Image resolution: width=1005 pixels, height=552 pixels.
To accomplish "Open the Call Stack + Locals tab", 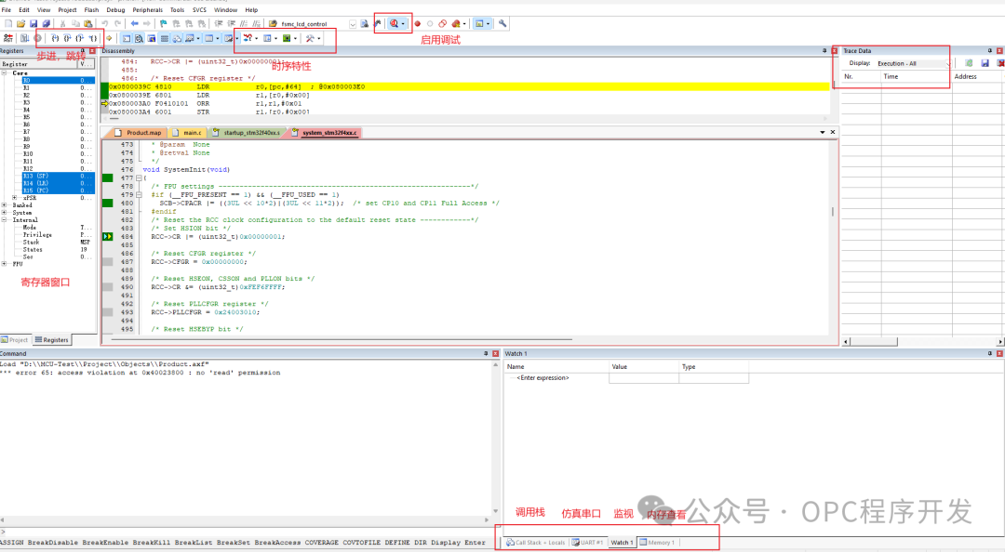I will coord(536,543).
